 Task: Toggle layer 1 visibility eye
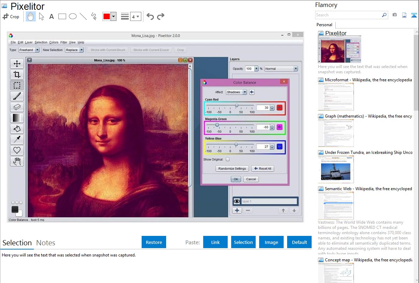click(x=237, y=201)
